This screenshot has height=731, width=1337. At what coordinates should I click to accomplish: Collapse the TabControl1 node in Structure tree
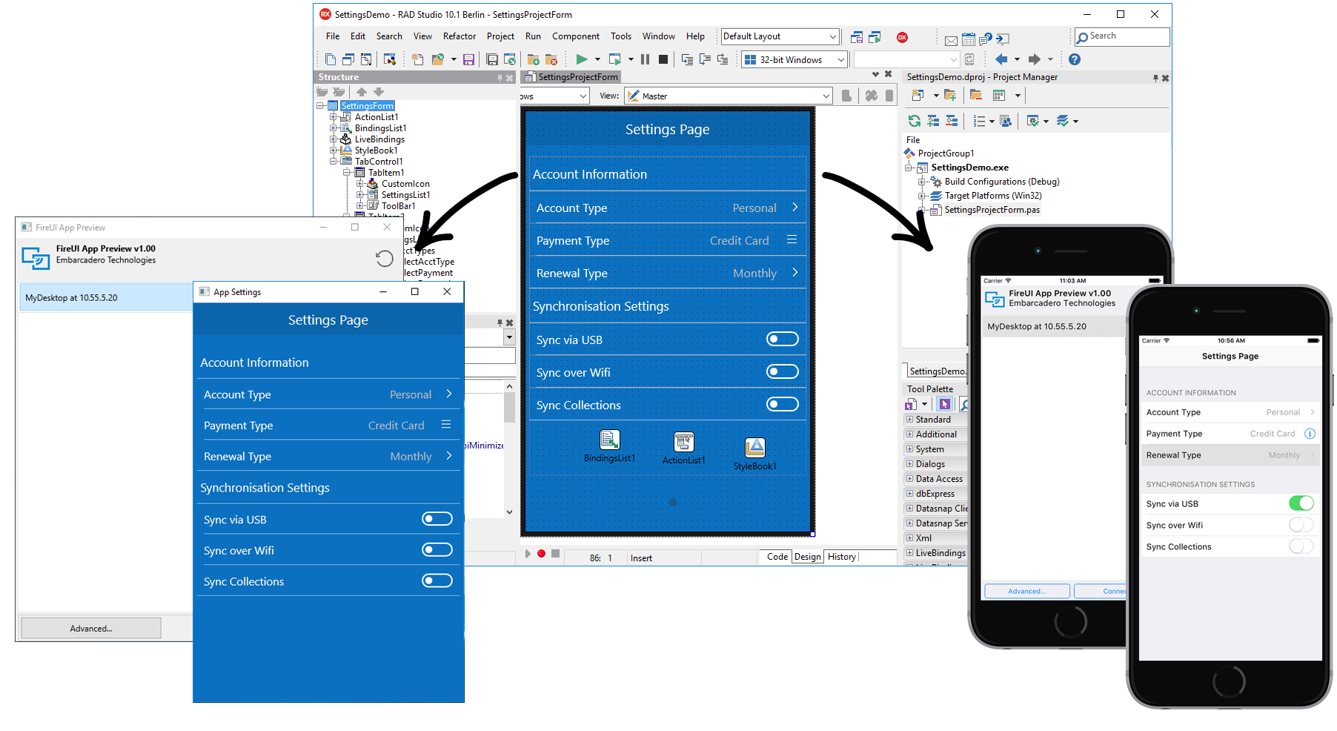pyautogui.click(x=334, y=162)
